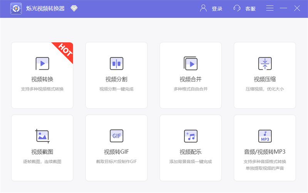The width and height of the screenshot is (308, 193).
Task: Click the headset customer service icon
Action: [x=237, y=8]
